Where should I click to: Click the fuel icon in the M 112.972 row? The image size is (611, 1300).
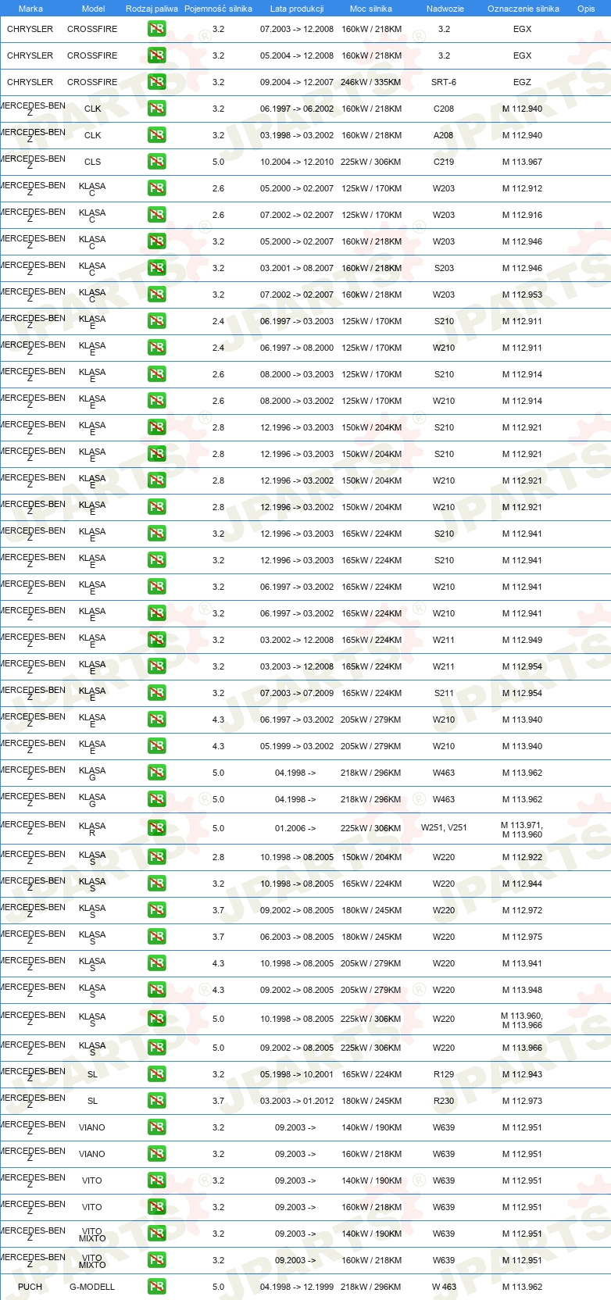click(x=157, y=910)
